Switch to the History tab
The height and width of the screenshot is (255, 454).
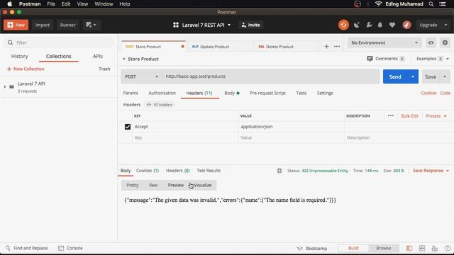[x=19, y=57]
